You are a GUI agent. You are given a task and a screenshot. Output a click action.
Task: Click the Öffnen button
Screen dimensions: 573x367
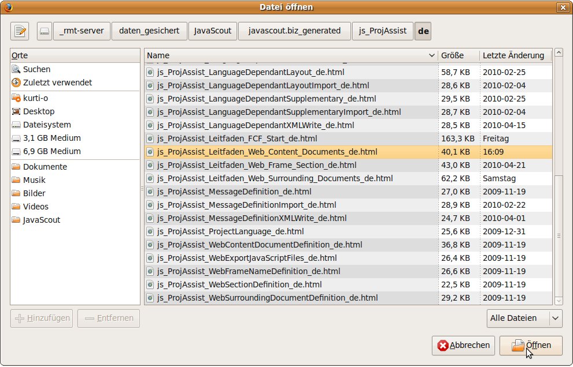point(531,346)
